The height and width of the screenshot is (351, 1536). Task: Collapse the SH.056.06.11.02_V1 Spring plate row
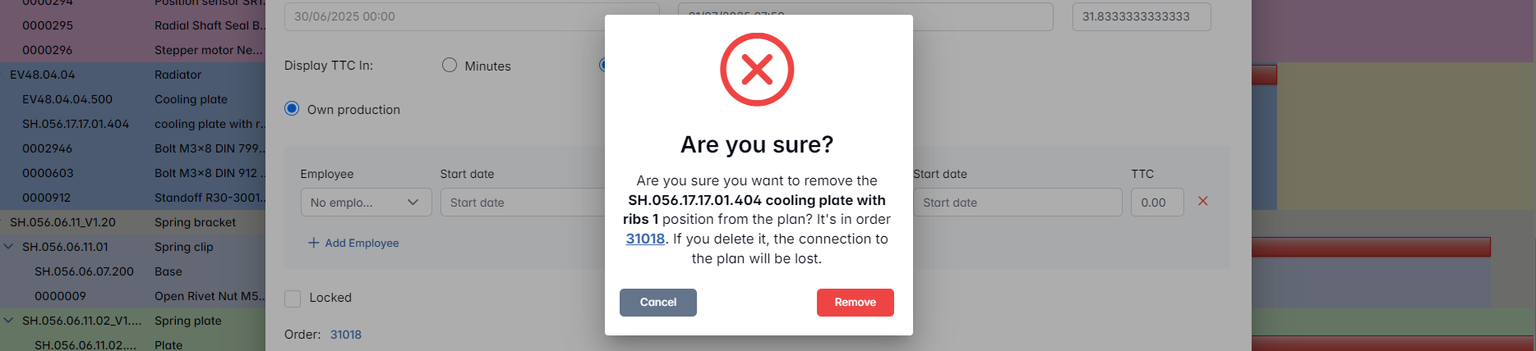pos(9,321)
